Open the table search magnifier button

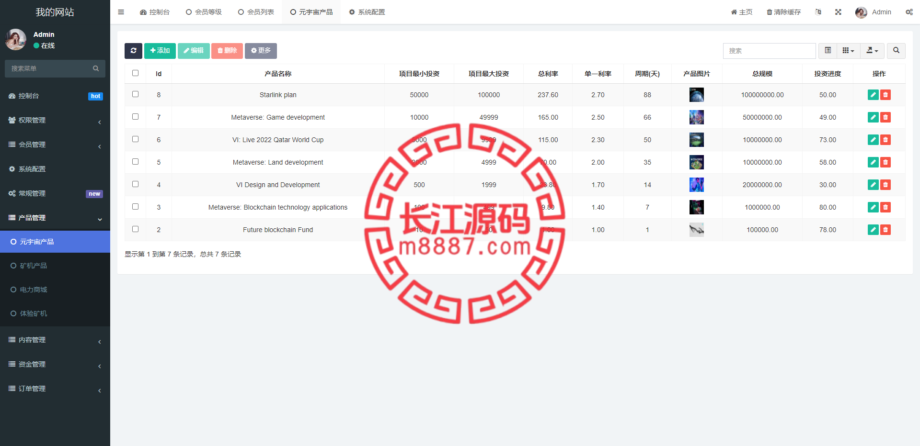pos(896,51)
